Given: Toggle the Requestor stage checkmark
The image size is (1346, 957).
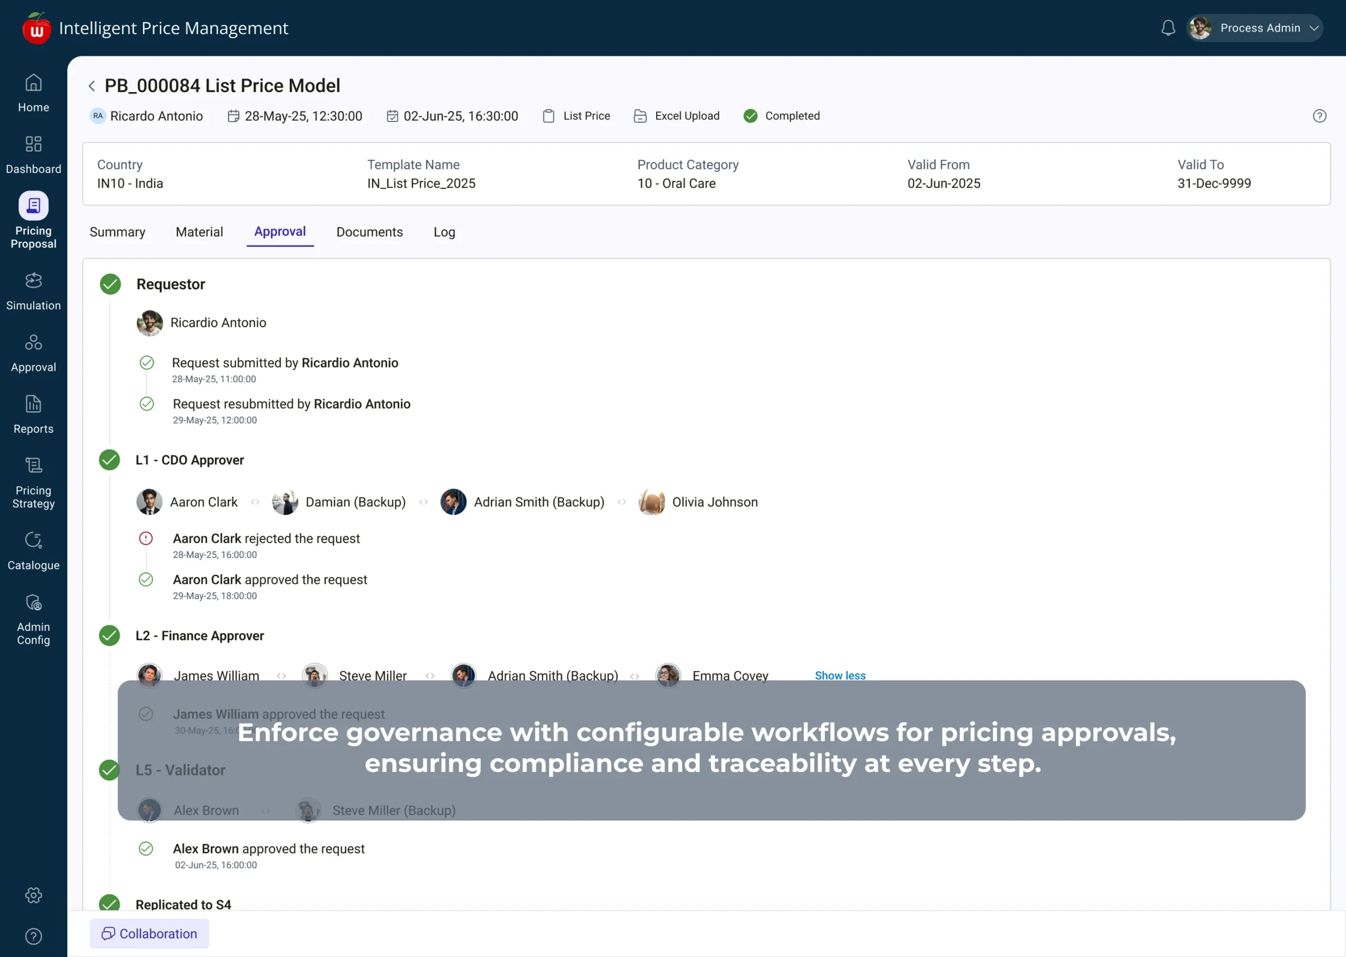Looking at the screenshot, I should click(x=109, y=283).
